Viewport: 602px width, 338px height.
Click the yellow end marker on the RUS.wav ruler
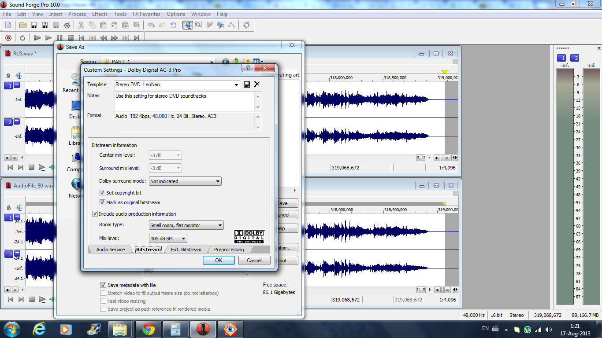[x=445, y=72]
